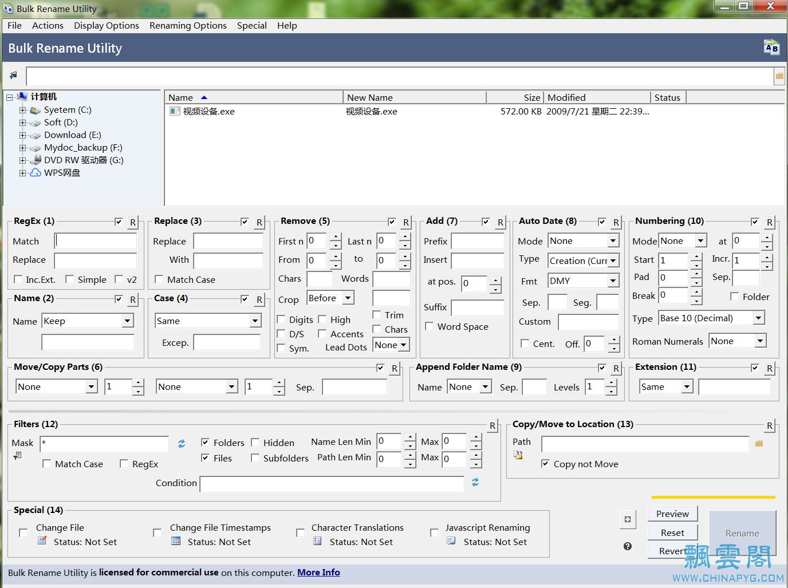The width and height of the screenshot is (788, 588).
Task: Reset Name (2) with its R button
Action: coord(133,300)
